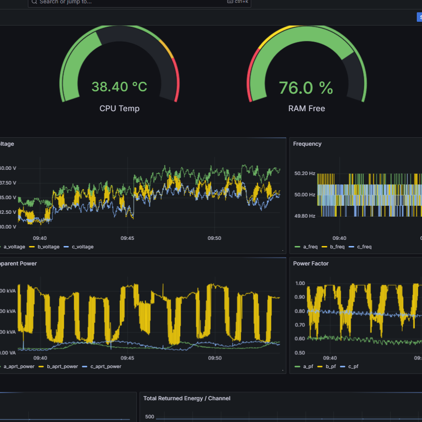The image size is (422, 422).
Task: Click the b_voltage yellow legend color marker
Action: click(x=32, y=247)
